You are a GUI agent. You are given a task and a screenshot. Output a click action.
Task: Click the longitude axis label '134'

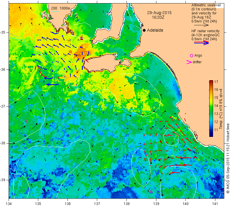click(9, 204)
